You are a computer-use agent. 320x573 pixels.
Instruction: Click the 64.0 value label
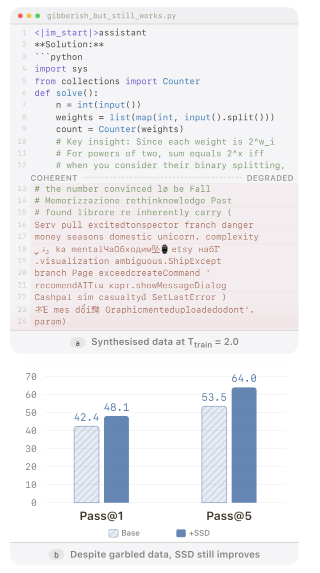[x=244, y=379]
